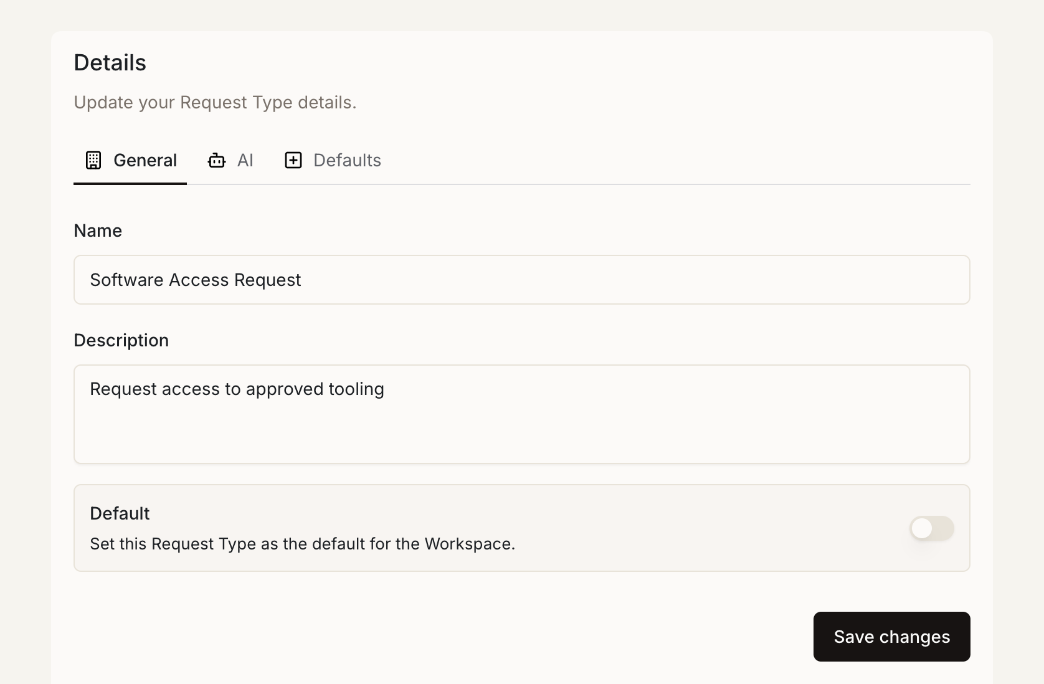Click empty space below the description text

521,436
